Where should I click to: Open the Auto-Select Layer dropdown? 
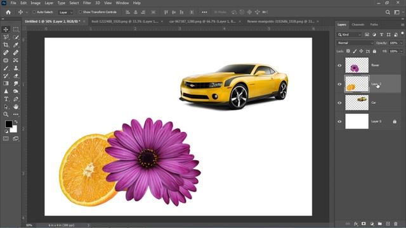click(x=65, y=12)
